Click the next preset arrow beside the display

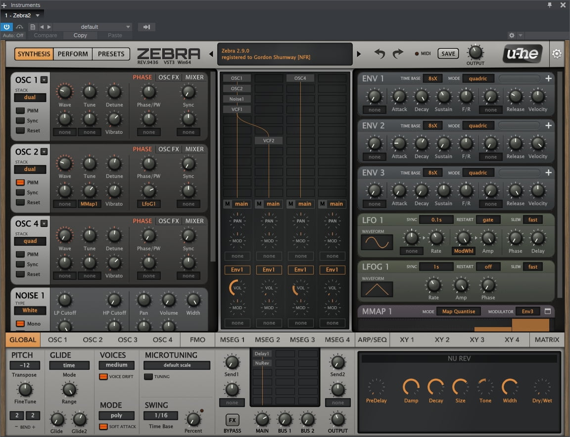[x=359, y=54]
